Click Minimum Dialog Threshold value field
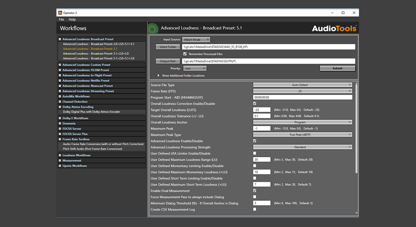This screenshot has height=227, width=416. pos(262,203)
